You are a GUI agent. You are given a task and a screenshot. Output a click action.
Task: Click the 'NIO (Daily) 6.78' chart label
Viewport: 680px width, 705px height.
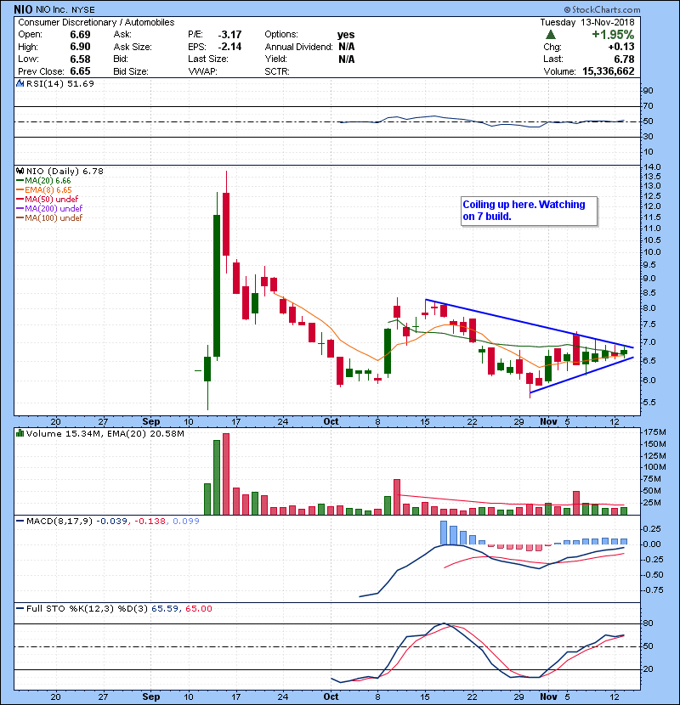click(x=65, y=171)
